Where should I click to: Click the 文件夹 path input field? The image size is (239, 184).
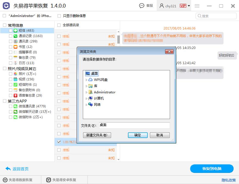[134, 125]
